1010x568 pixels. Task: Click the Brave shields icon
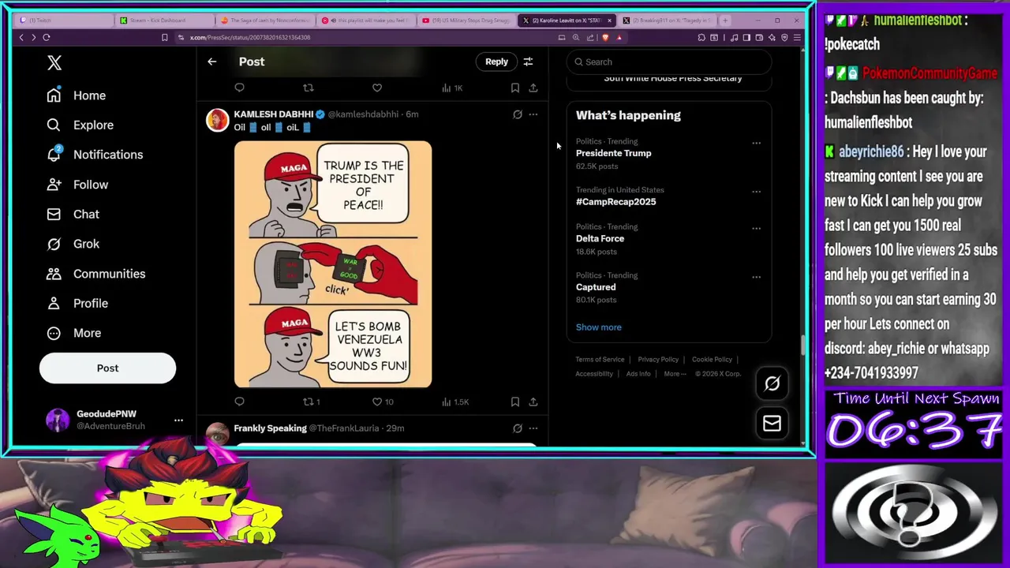pos(605,37)
